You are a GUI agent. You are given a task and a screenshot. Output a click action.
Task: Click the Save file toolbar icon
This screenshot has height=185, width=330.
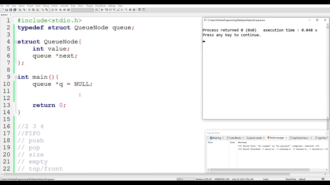11,10
